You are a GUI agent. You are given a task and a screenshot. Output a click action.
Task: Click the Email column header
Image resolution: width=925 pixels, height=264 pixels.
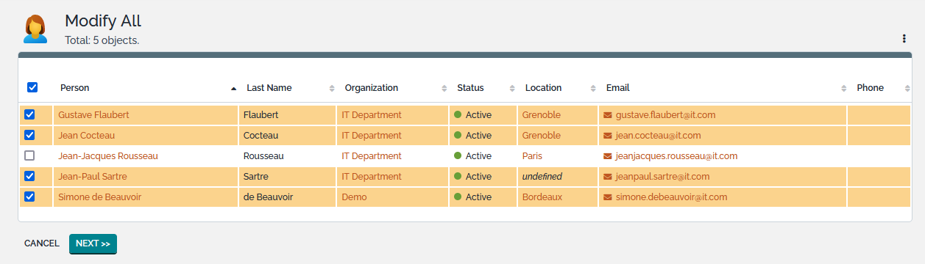click(617, 88)
